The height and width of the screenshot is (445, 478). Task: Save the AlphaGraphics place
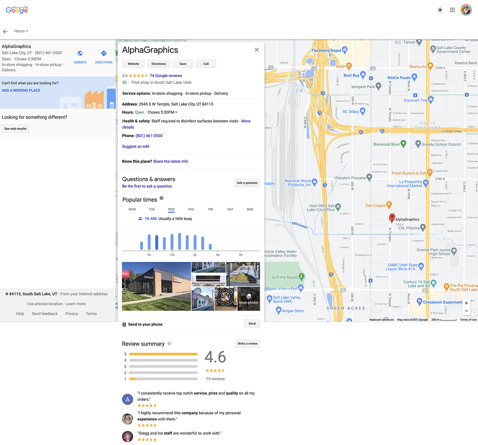pos(183,64)
